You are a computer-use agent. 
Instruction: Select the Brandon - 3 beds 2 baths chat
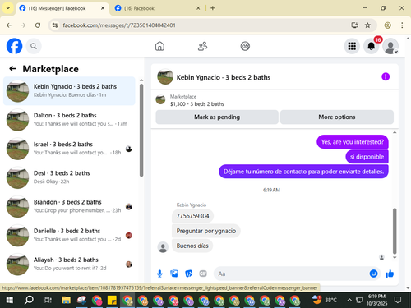coord(69,206)
